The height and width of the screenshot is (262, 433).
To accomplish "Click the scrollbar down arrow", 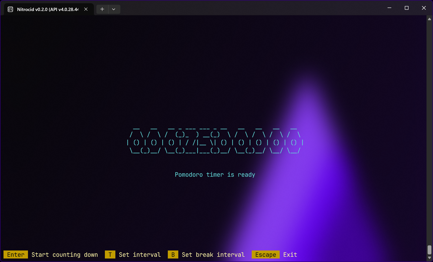I will [429, 258].
